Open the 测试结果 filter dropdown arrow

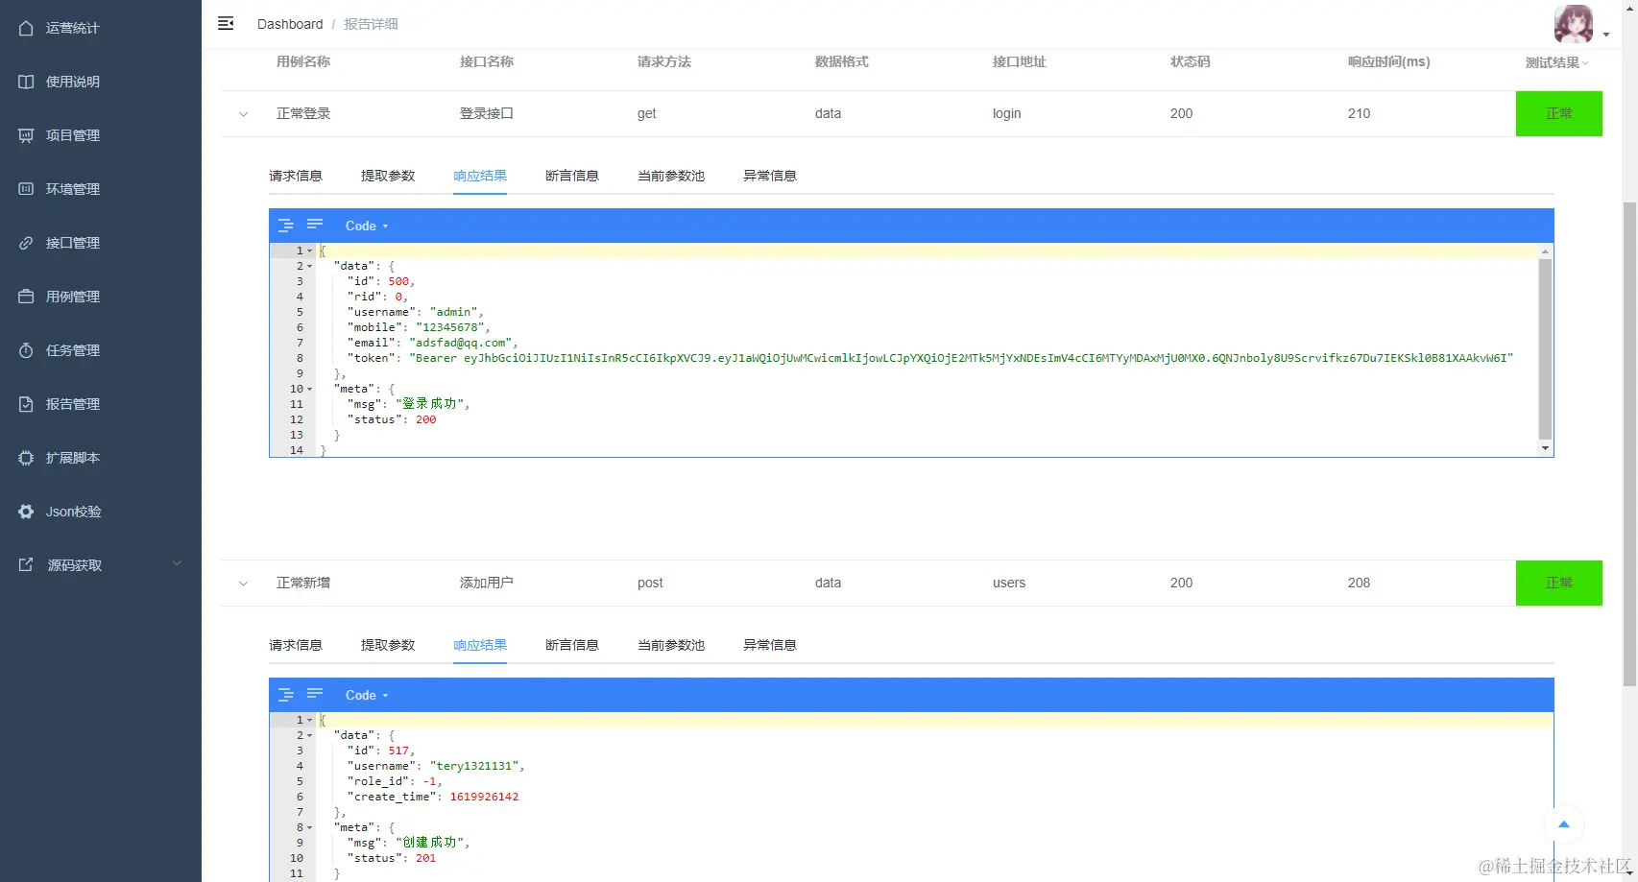click(1585, 63)
